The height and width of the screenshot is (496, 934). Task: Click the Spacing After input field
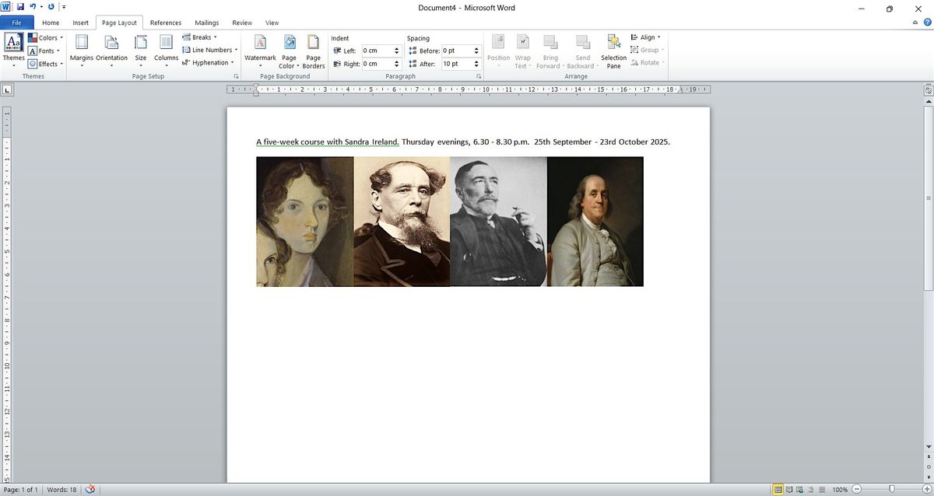[455, 64]
